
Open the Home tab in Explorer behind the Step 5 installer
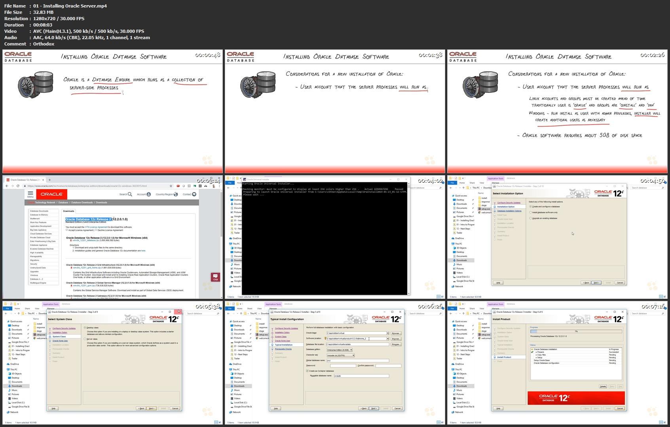(x=239, y=309)
